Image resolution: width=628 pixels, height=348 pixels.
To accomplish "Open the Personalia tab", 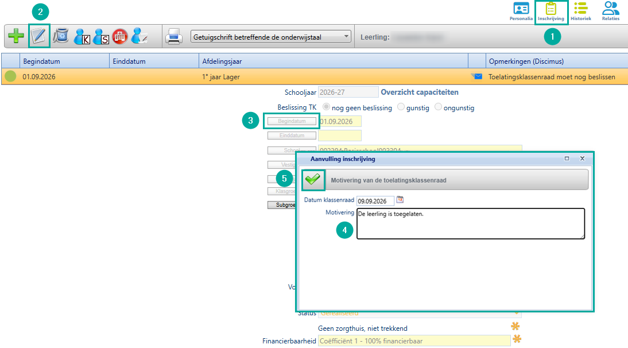I will (521, 11).
